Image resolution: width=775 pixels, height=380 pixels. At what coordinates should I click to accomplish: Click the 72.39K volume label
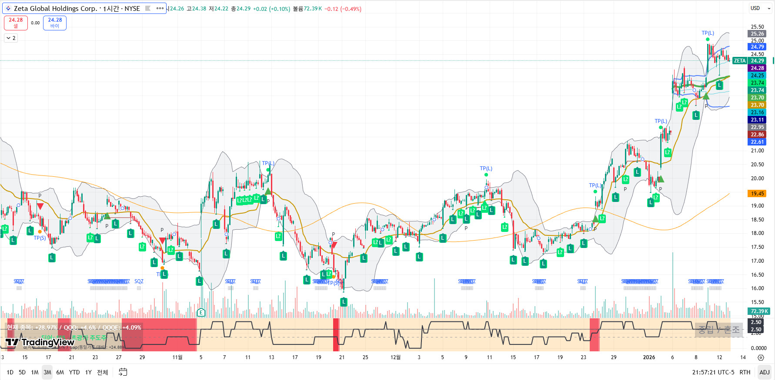click(x=759, y=311)
